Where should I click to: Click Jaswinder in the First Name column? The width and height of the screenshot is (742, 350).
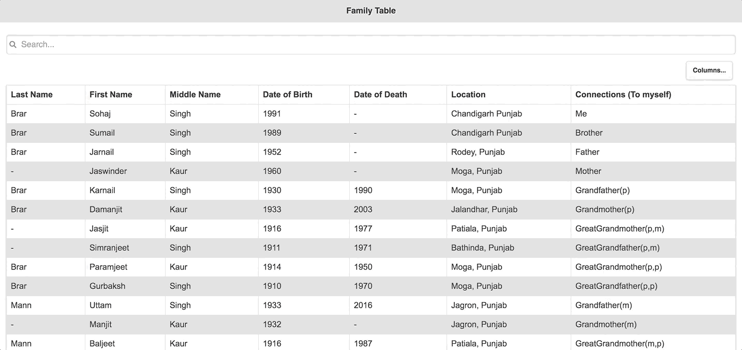tap(108, 171)
